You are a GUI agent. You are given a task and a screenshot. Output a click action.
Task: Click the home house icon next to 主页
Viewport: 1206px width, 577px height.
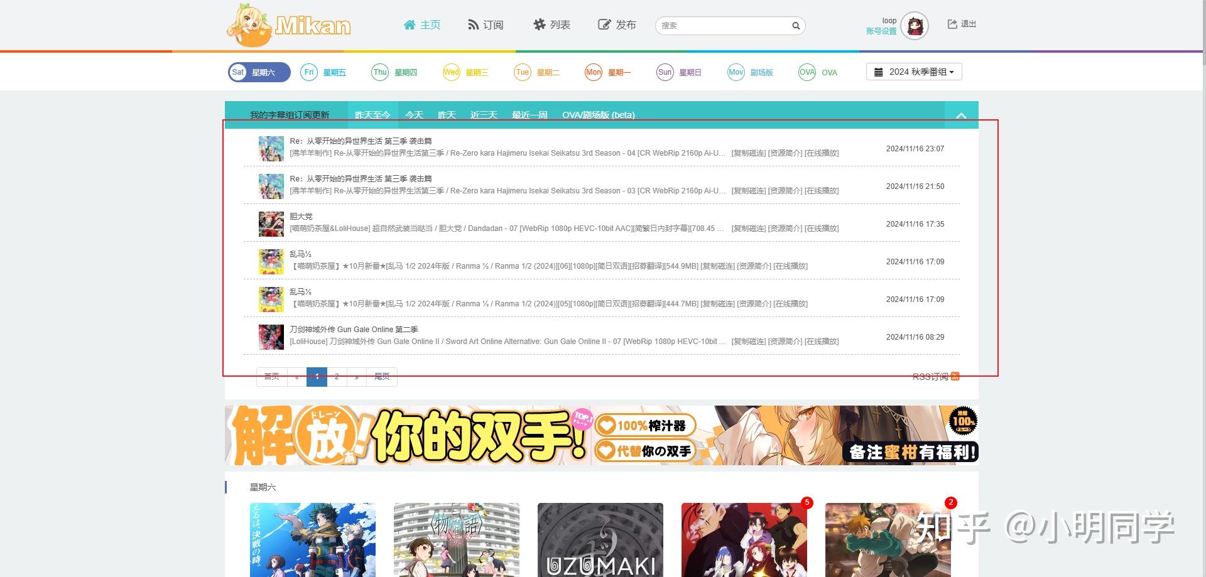(409, 24)
